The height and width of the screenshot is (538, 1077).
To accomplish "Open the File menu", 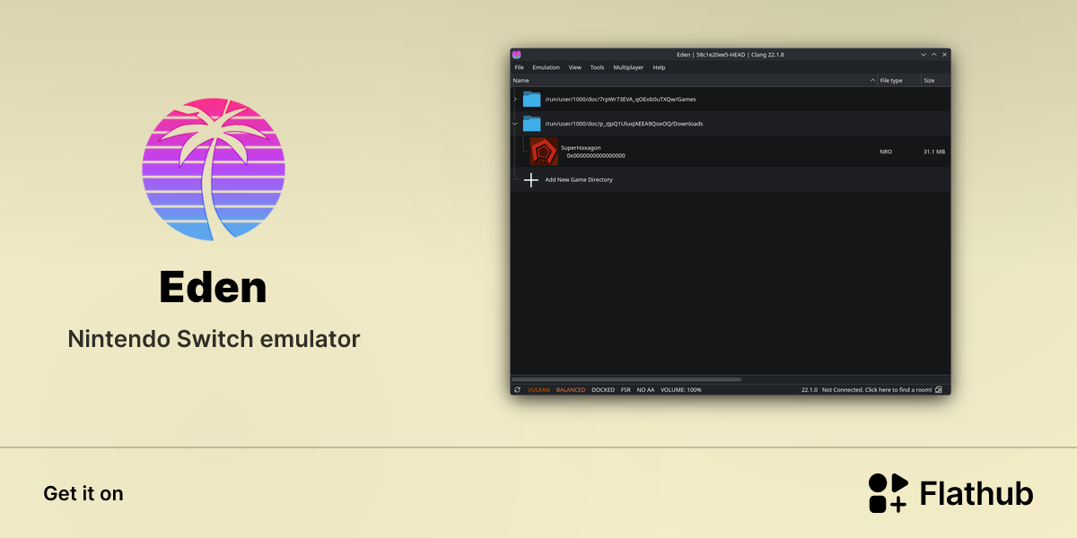I will [519, 67].
